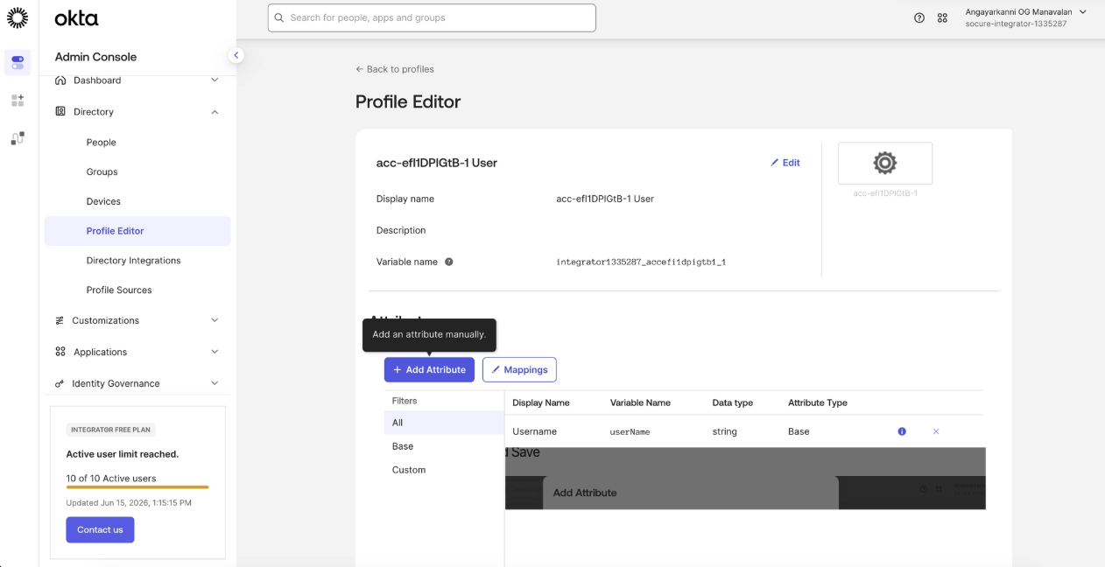Select the userName variable cell
Screen dimensions: 1105x567
pyautogui.click(x=630, y=431)
